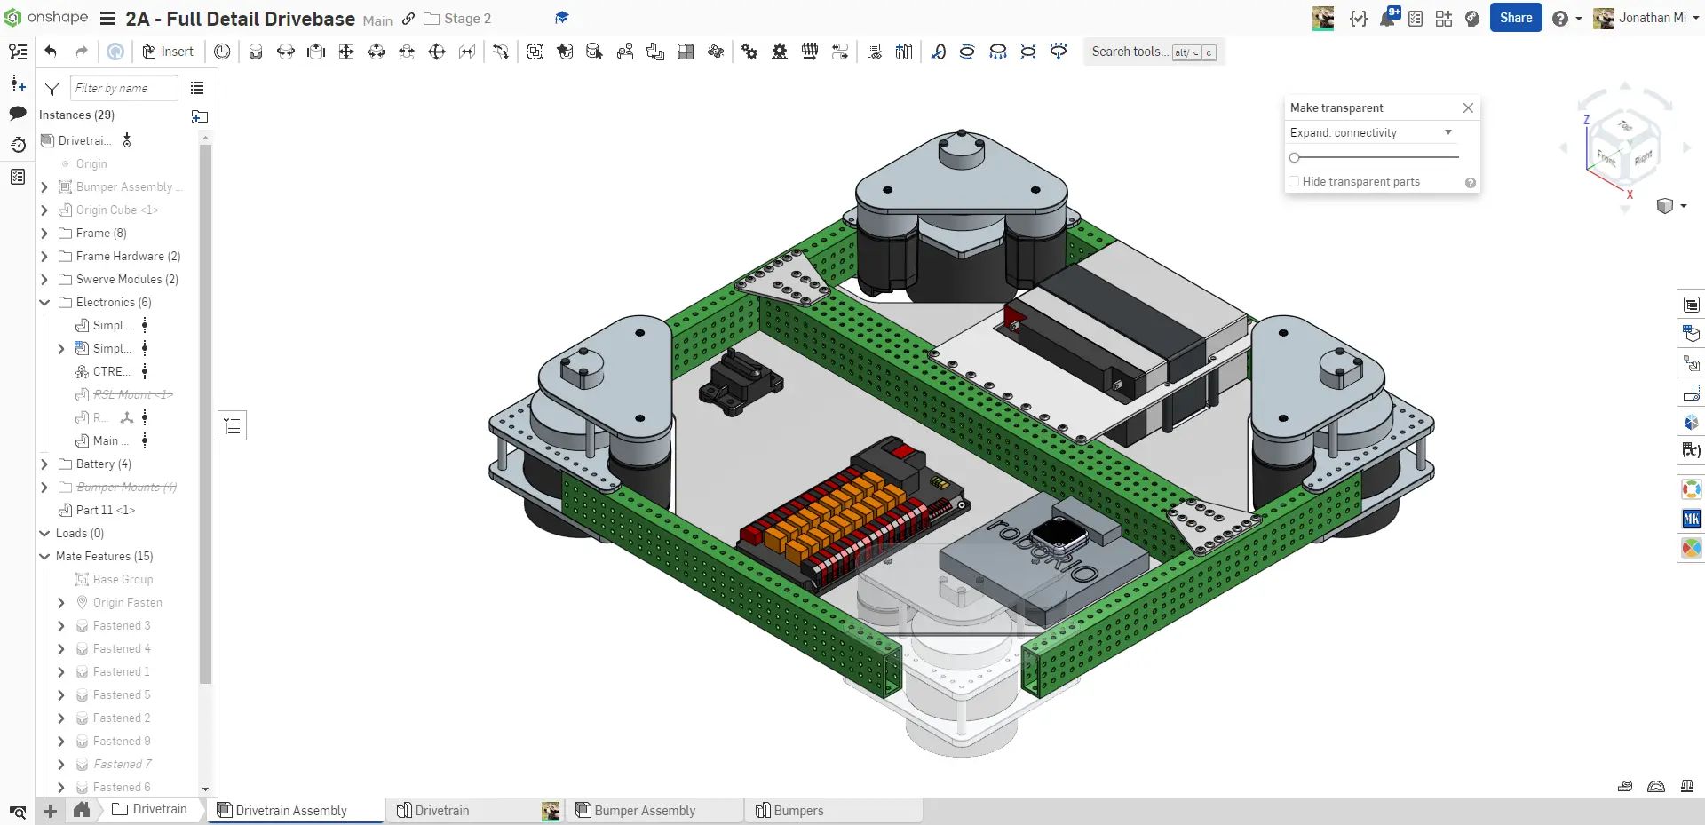Collapse the Electronics (6) folder

pyautogui.click(x=44, y=303)
